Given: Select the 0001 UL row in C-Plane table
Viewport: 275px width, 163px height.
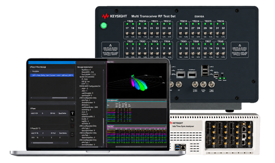Looking at the screenshot, I should [x=49, y=137].
